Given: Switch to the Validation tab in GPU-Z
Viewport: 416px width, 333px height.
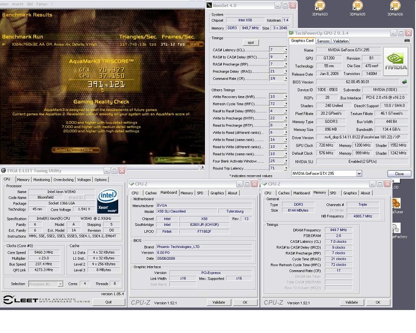Looking at the screenshot, I should point(341,41).
